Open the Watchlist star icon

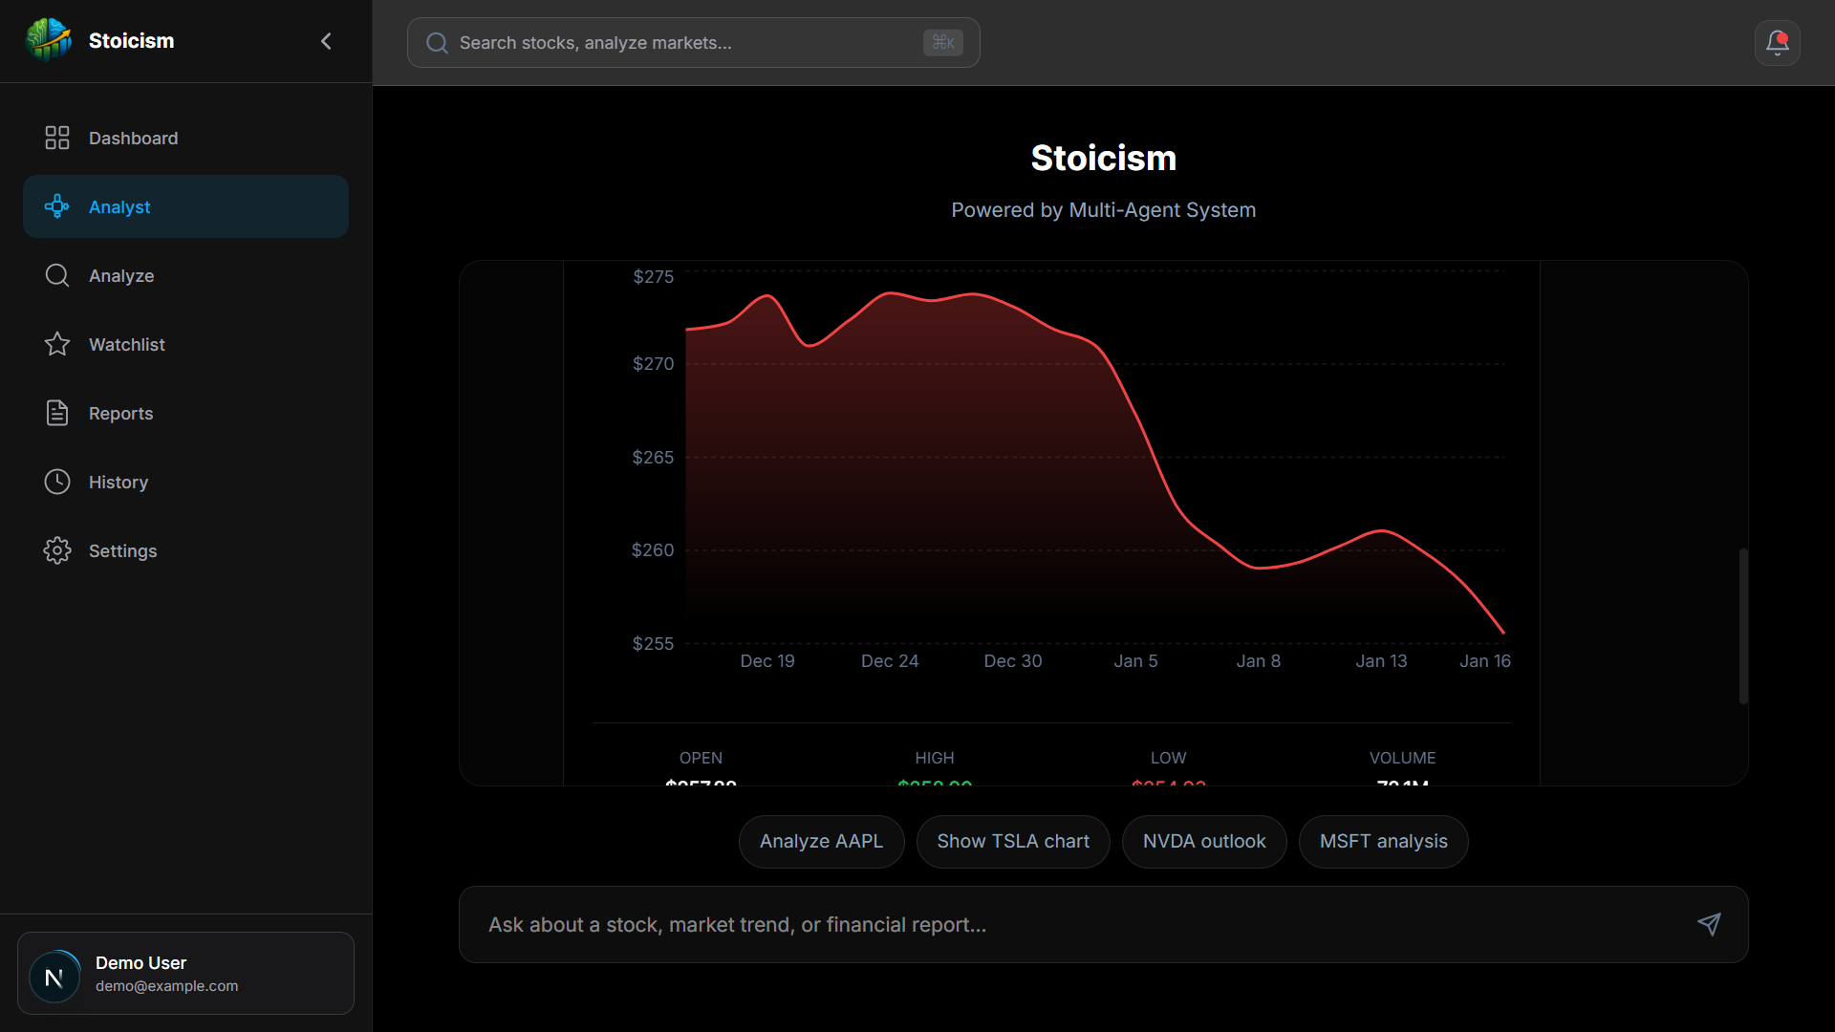click(x=56, y=344)
